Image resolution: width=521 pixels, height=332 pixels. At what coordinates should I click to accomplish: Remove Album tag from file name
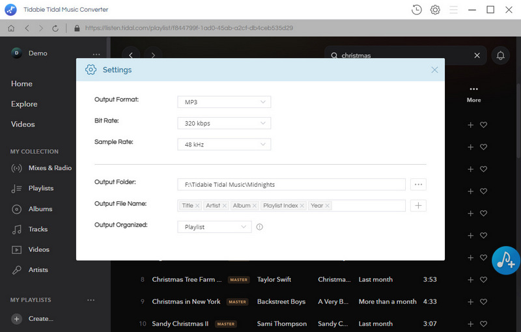click(254, 206)
